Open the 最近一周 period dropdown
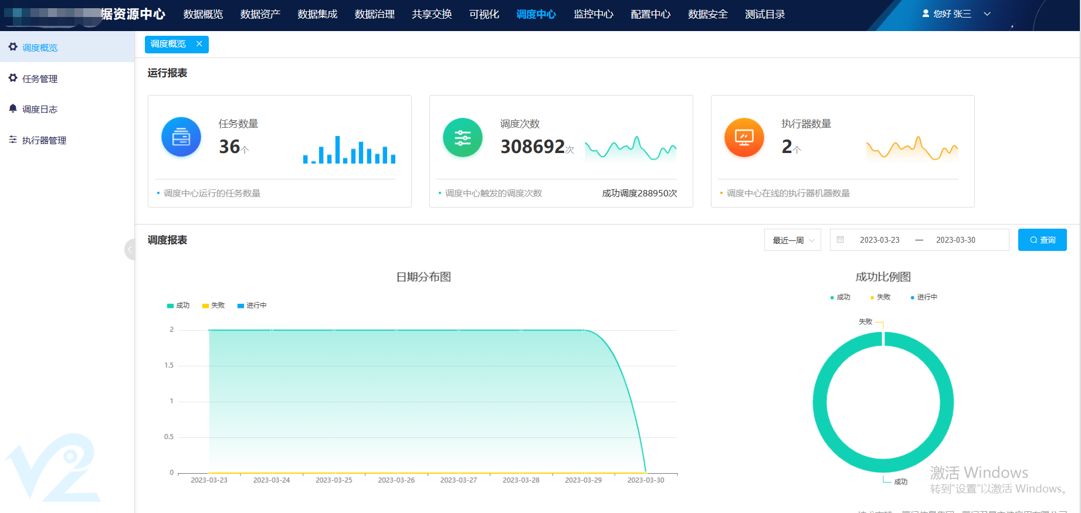Screen dimensions: 1081x513 [792, 240]
